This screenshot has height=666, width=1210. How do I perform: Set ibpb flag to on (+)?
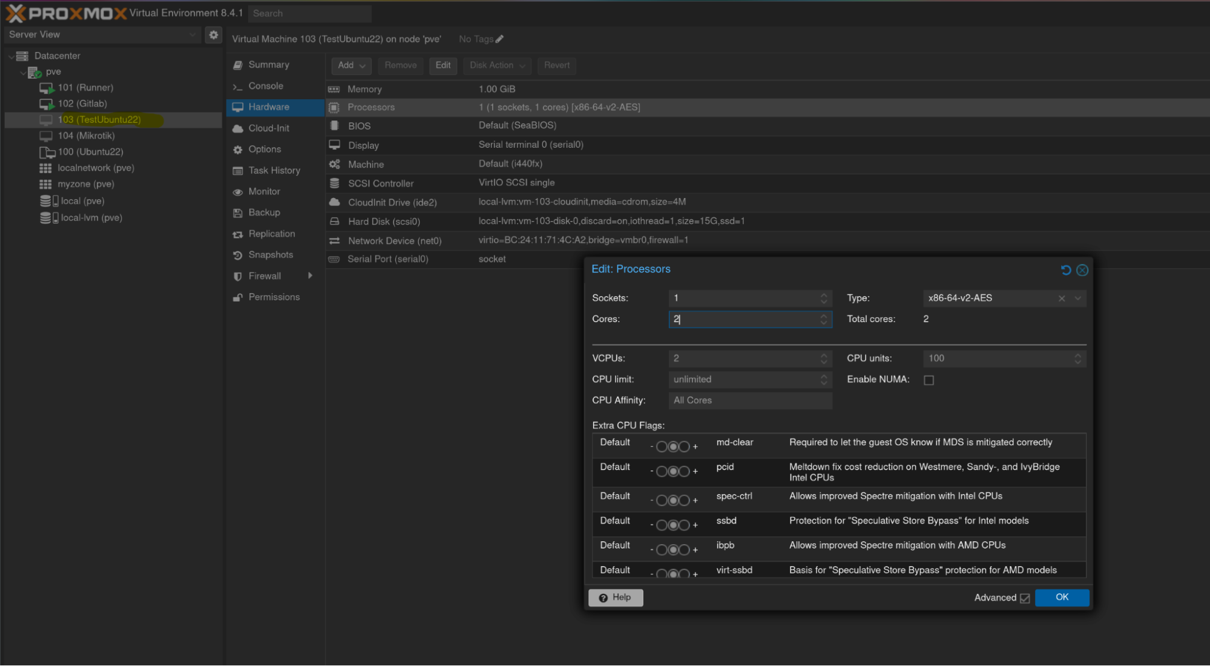click(x=684, y=550)
